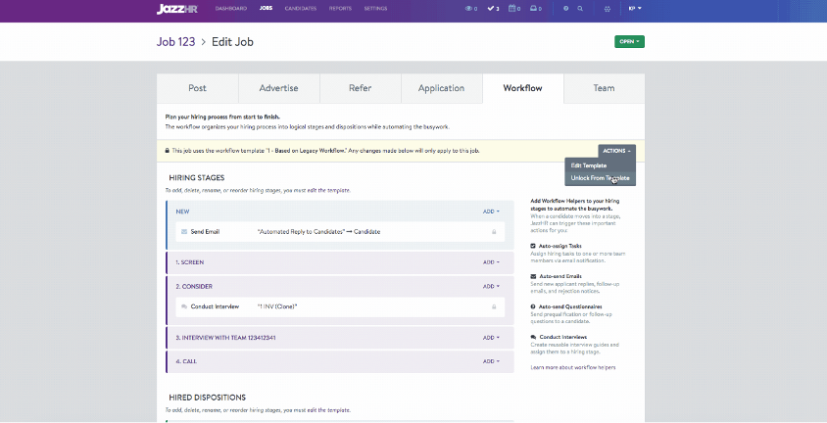Click 3. INTERVIEW WITH TEAM 123412341 label
The image size is (827, 423).
(225, 338)
